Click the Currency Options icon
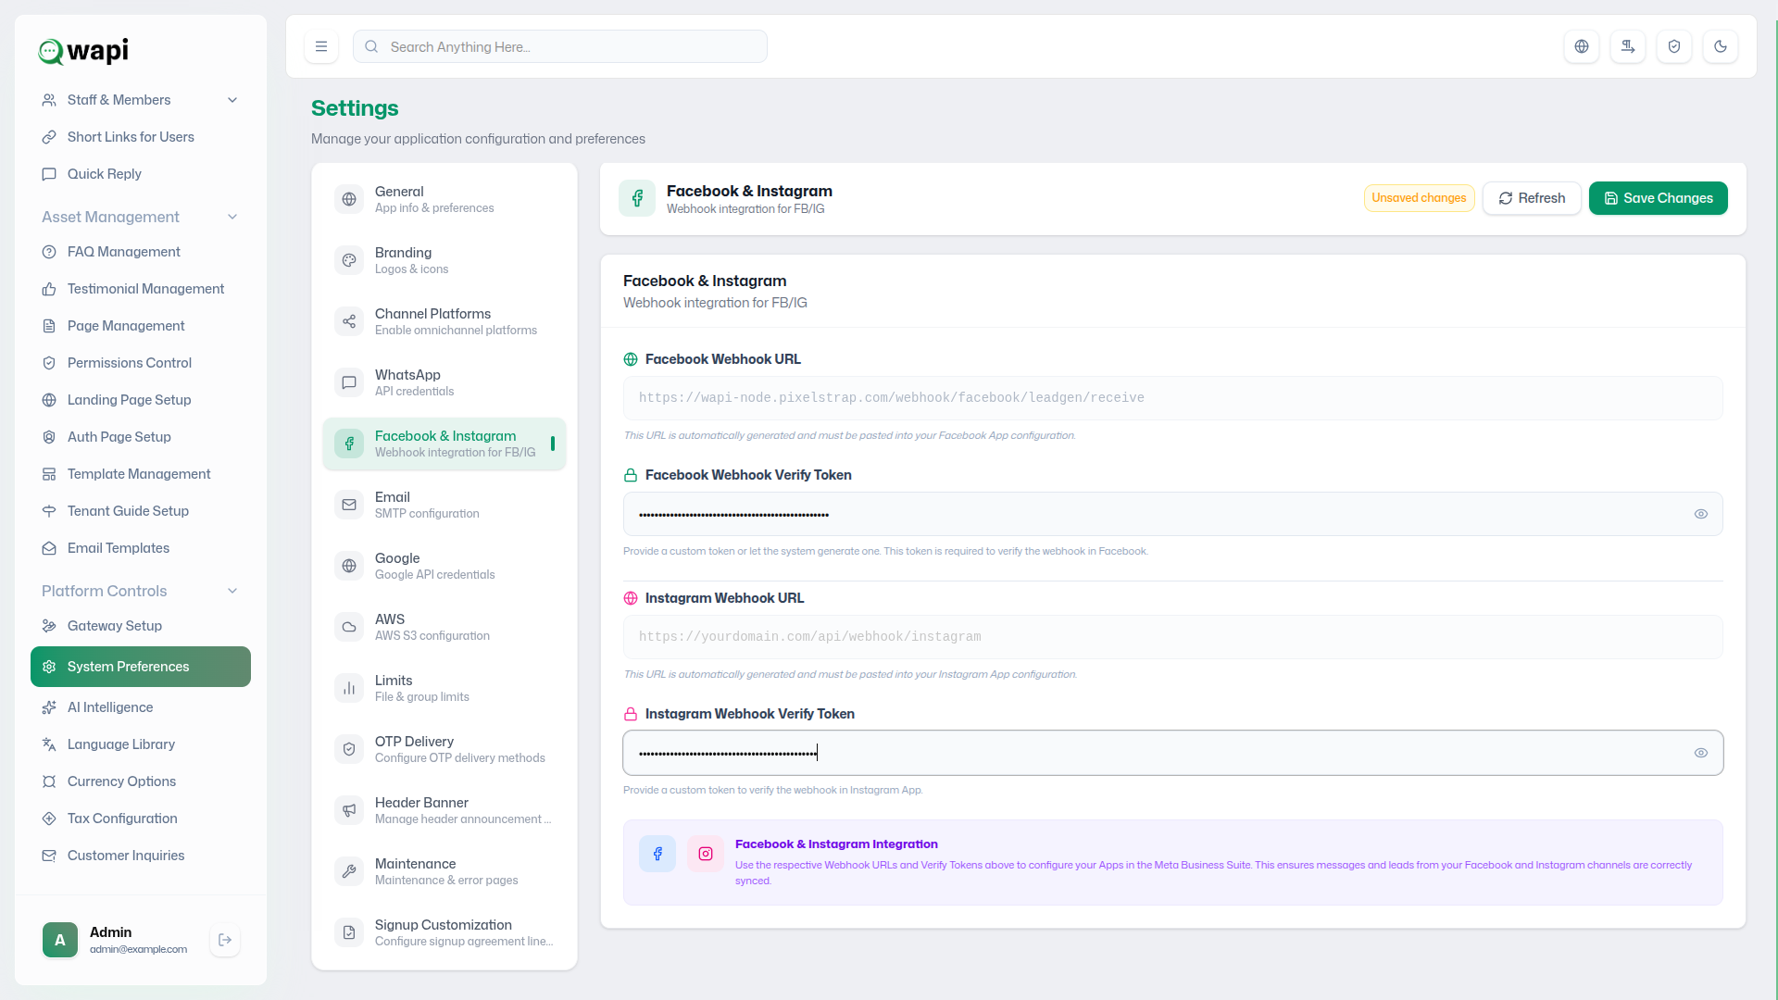This screenshot has width=1778, height=1000. tap(49, 781)
